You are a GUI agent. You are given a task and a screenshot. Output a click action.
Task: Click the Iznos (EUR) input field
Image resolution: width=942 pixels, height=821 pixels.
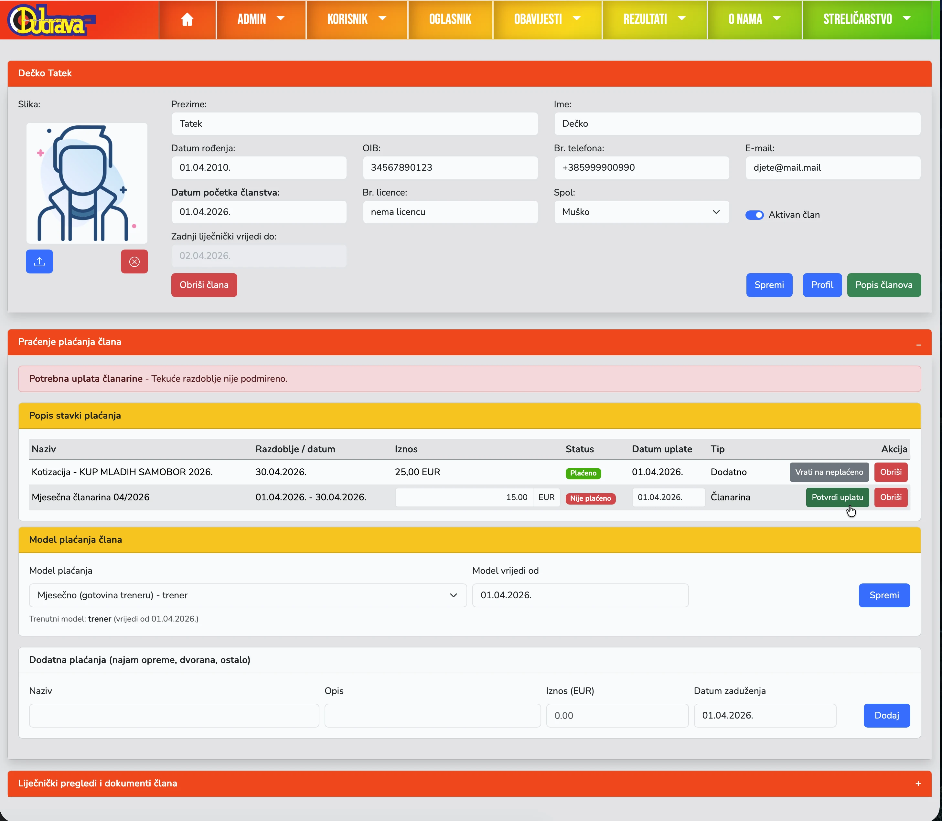(x=617, y=716)
